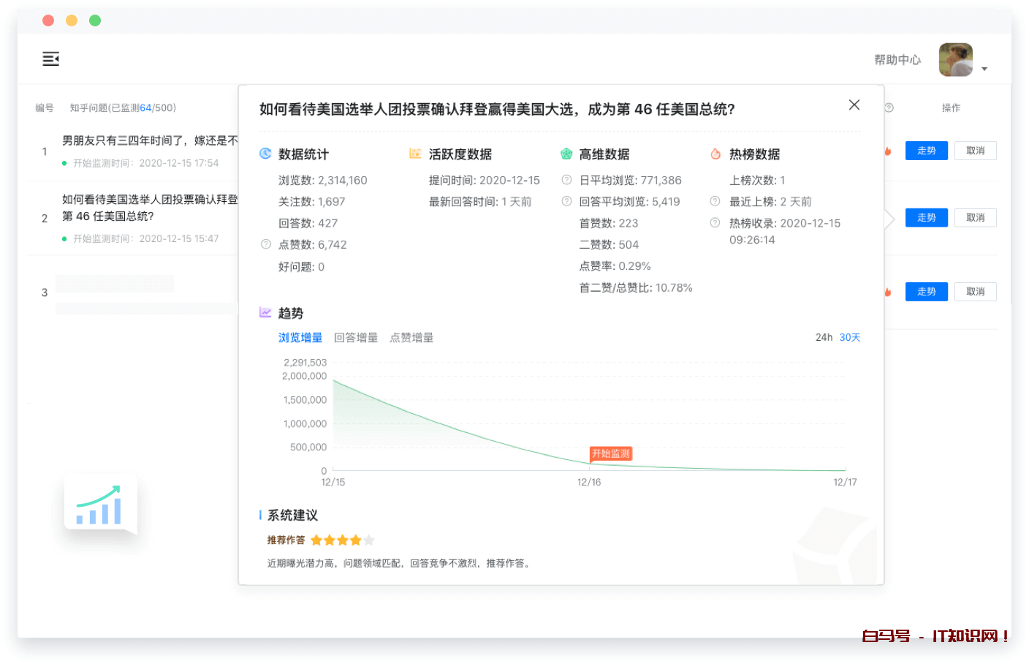Image resolution: width=1029 pixels, height=664 pixels.
Task: Click the help icon beside 最近上榜
Action: click(715, 201)
